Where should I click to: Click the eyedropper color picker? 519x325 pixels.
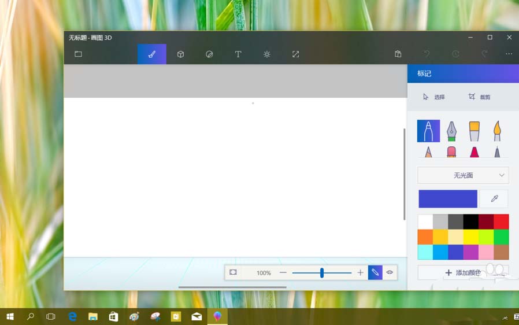(494, 198)
